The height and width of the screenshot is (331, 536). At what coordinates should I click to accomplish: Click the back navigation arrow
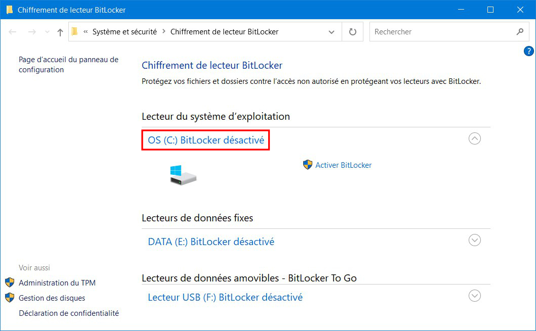pyautogui.click(x=13, y=32)
